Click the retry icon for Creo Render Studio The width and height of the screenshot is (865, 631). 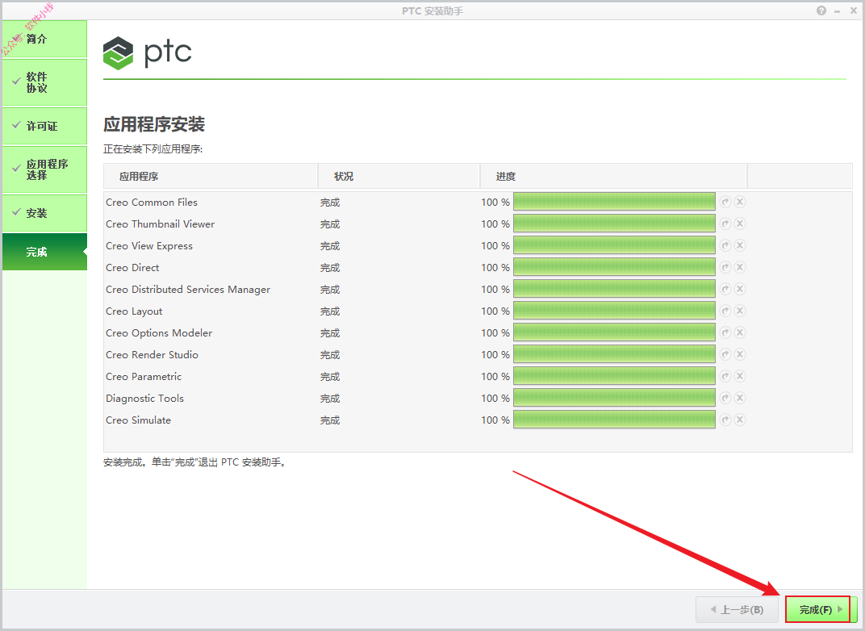(725, 354)
